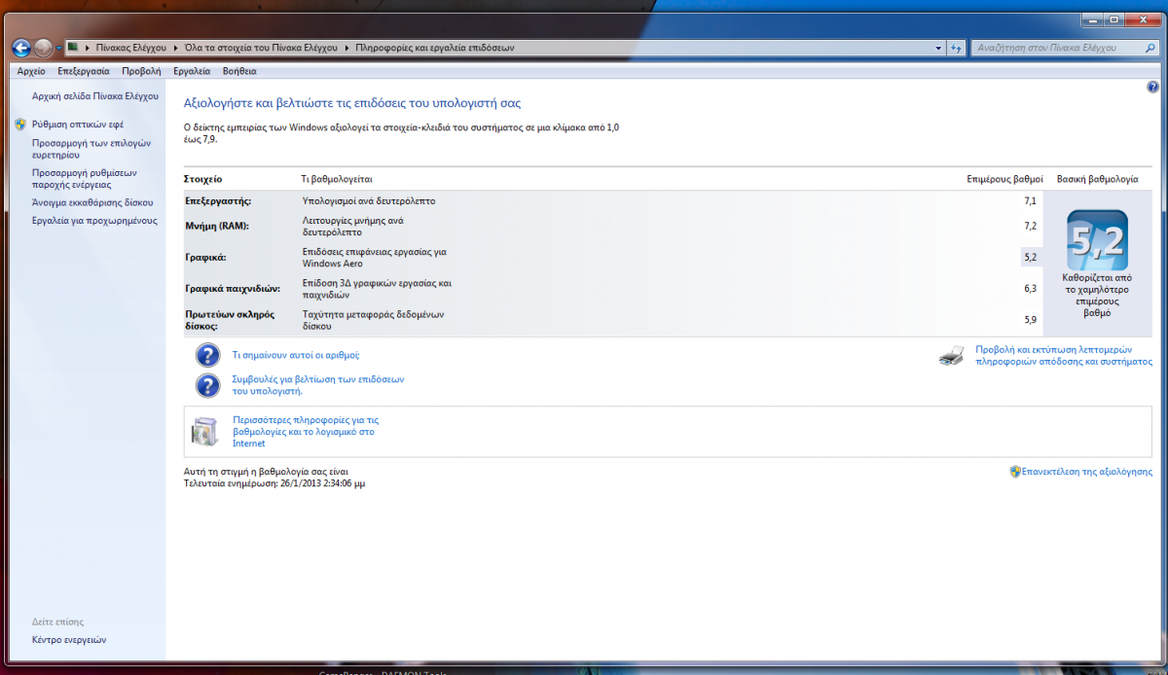1168x675 pixels.
Task: Click the hard disk subscore 5,9
Action: [1031, 320]
